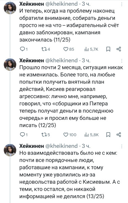Share the 11/25 tweet
The width and height of the screenshot is (128, 203).
pyautogui.click(x=119, y=49)
